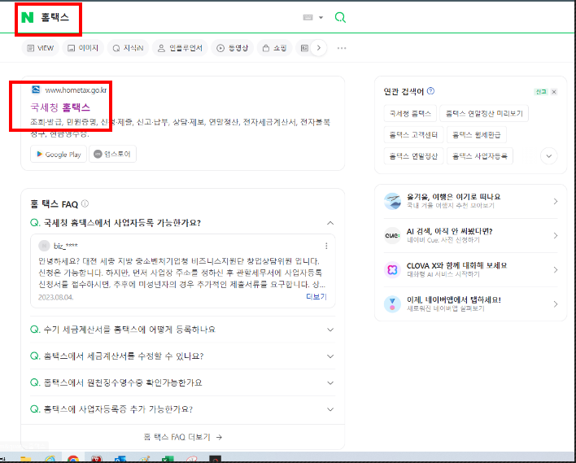This screenshot has width=576, height=463.
Task: Open File Explorer from the taskbar
Action: pyautogui.click(x=25, y=459)
